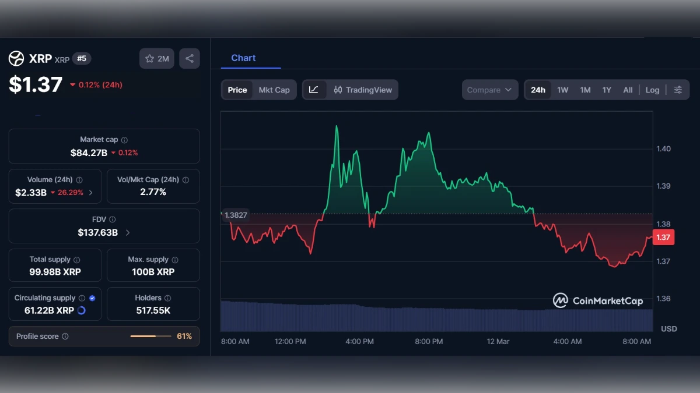Viewport: 700px width, 393px height.
Task: Switch to the 1W timeframe
Action: [x=562, y=90]
